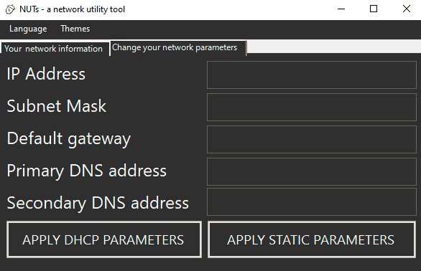Click the IP Address label
This screenshot has height=271, width=421.
pos(46,74)
